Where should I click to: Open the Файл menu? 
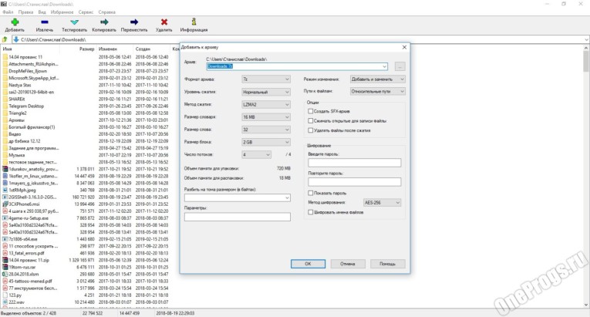tap(8, 12)
